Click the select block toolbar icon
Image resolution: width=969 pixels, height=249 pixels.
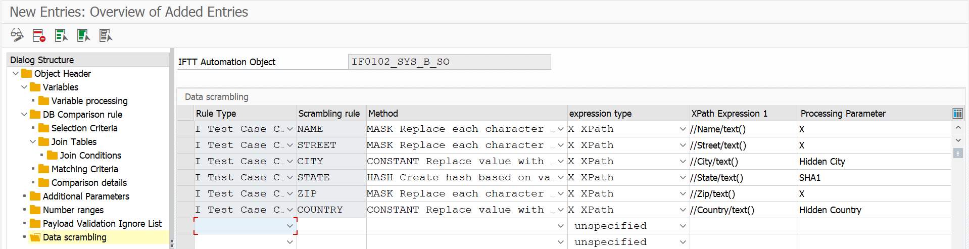pyautogui.click(x=83, y=35)
